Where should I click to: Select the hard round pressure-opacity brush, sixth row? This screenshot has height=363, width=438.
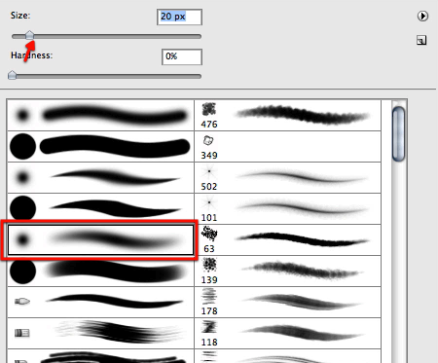point(100,272)
